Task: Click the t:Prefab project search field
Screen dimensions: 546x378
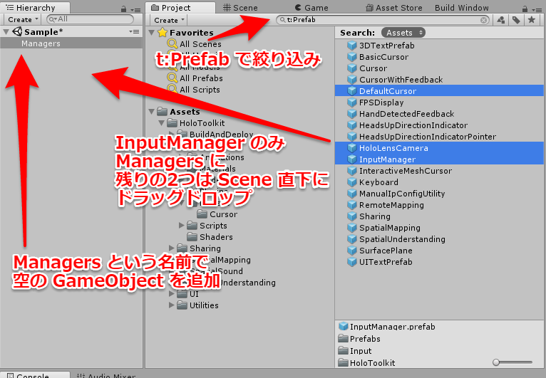Action: [382, 20]
